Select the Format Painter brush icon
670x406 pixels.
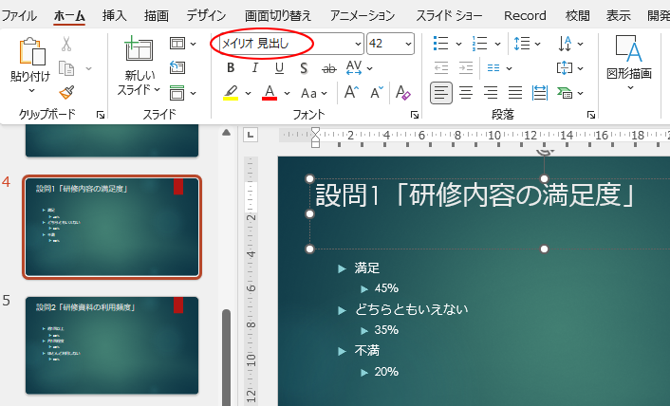(x=66, y=92)
